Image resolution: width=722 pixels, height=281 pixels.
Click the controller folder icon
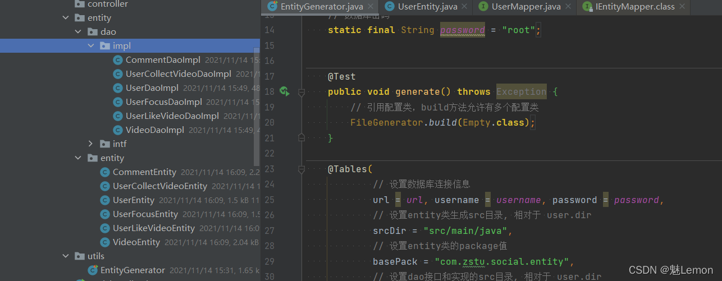click(80, 4)
